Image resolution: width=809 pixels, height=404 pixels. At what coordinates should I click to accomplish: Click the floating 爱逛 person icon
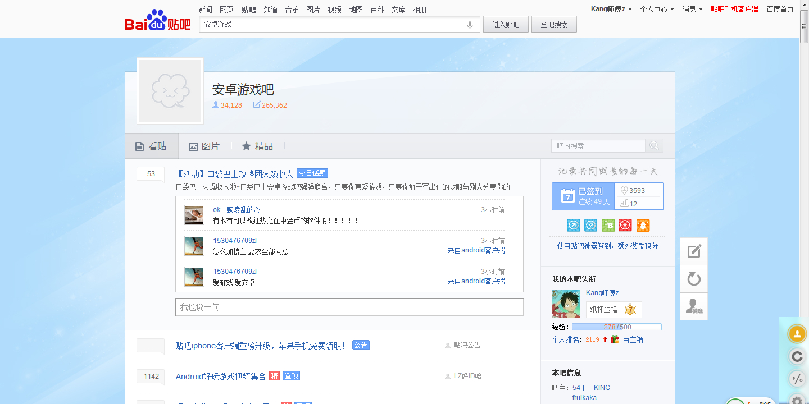click(x=694, y=306)
